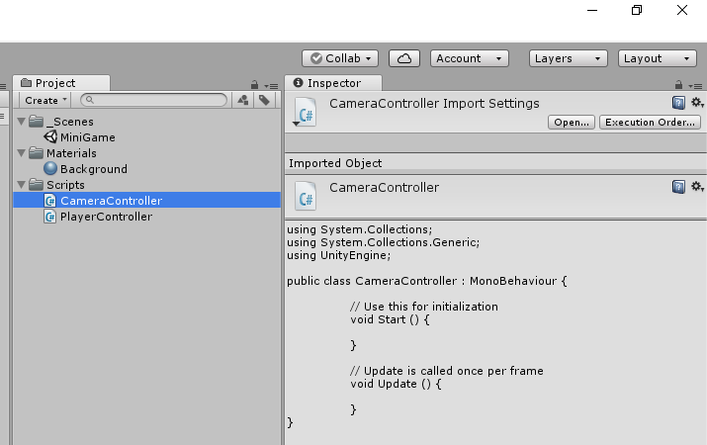This screenshot has width=707, height=445.
Task: Click the 'void Start () {' code line
Action: pyautogui.click(x=390, y=319)
